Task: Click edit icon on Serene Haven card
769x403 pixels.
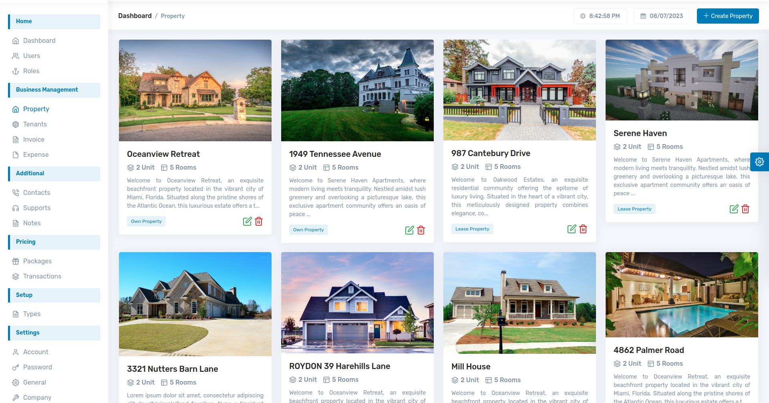Action: point(734,209)
